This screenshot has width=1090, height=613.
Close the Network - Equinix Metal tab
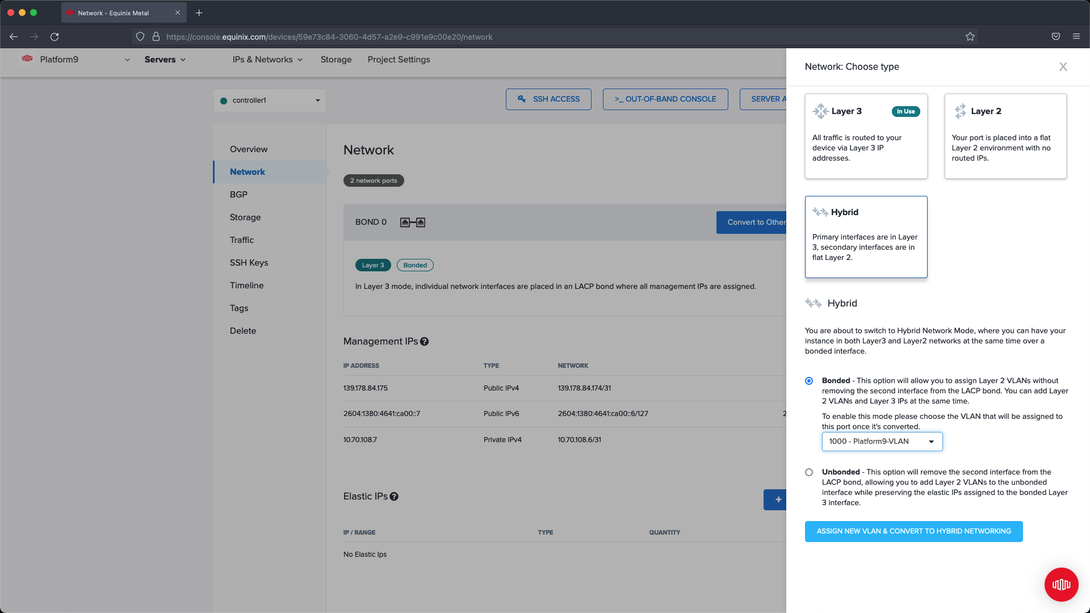[x=178, y=12]
